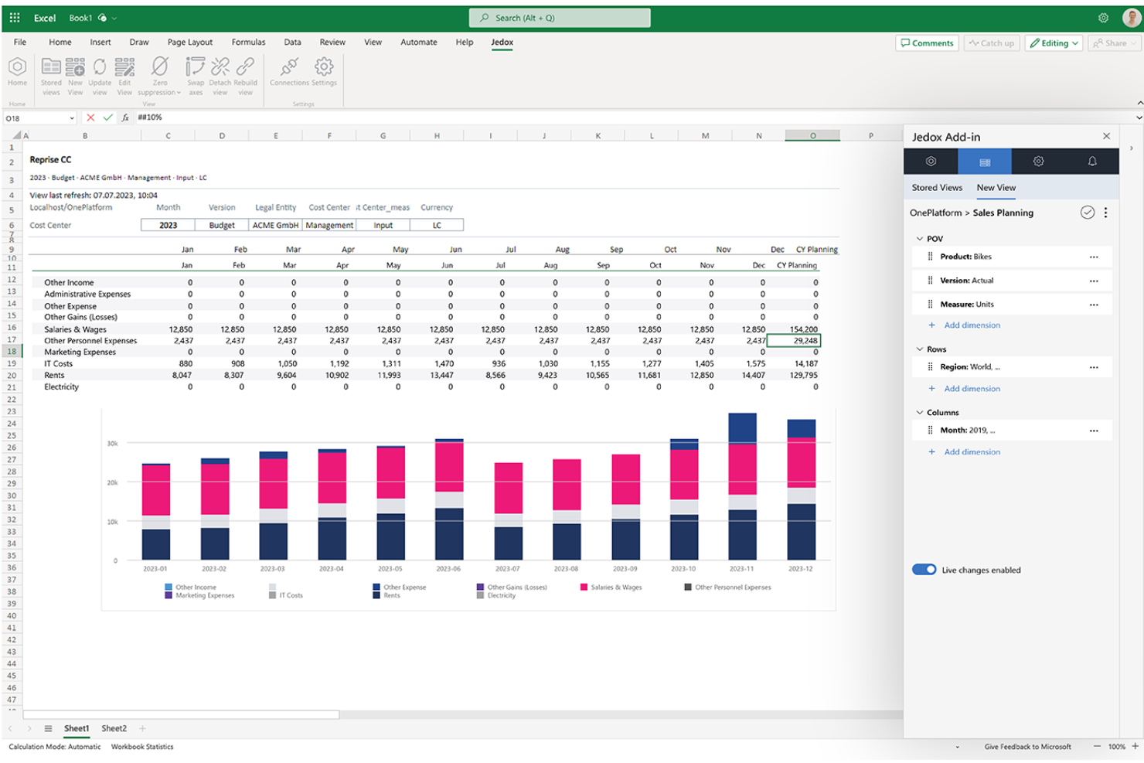Image resolution: width=1144 pixels, height=763 pixels.
Task: Collapse the ribbon with chevron
Action: tap(1139, 103)
